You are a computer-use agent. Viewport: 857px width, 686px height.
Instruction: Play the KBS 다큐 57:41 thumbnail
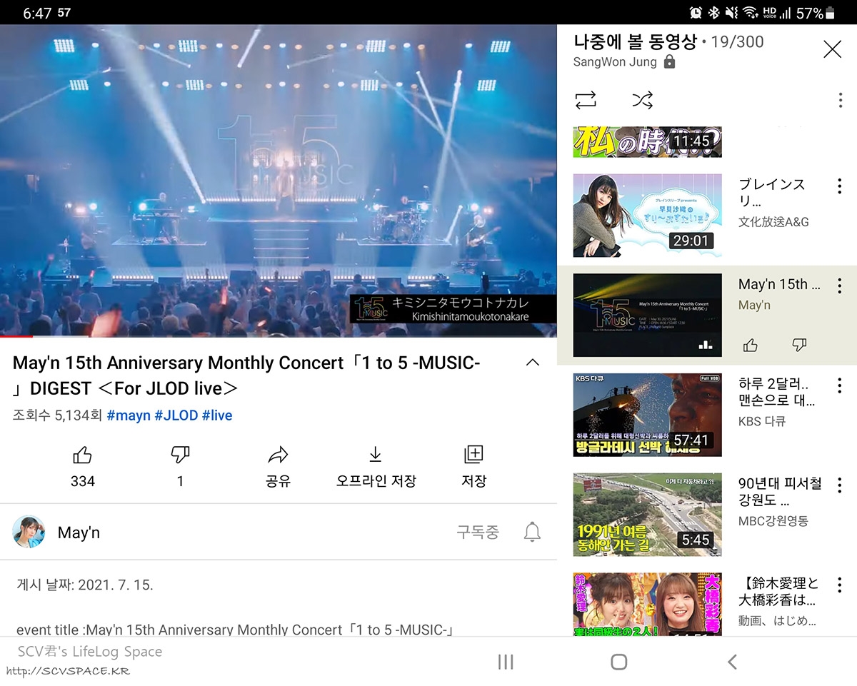pyautogui.click(x=648, y=415)
